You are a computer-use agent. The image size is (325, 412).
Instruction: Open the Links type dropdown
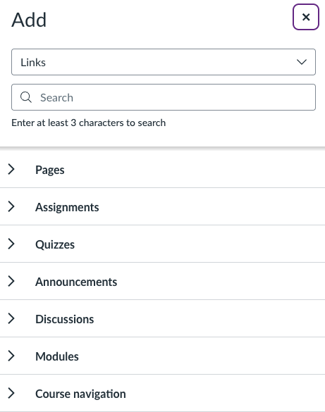164,62
